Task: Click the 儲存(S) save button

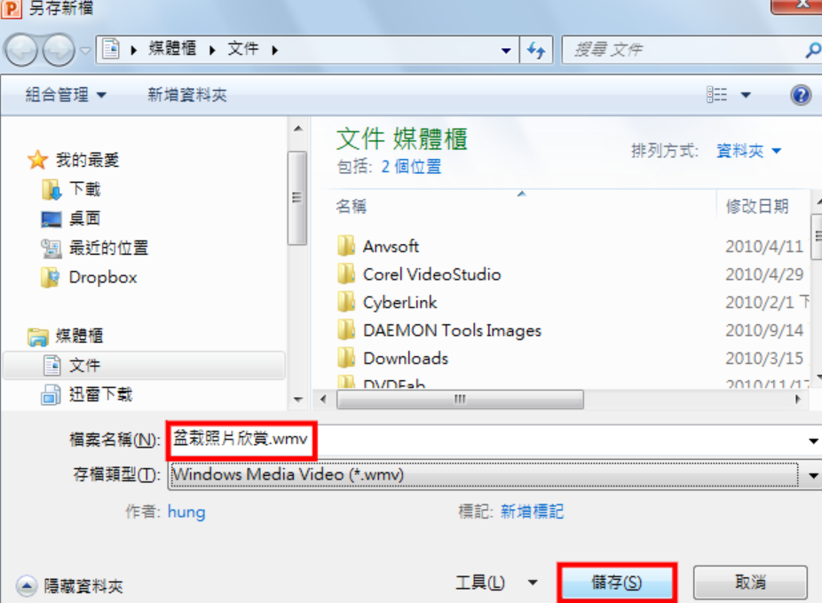Action: click(616, 583)
